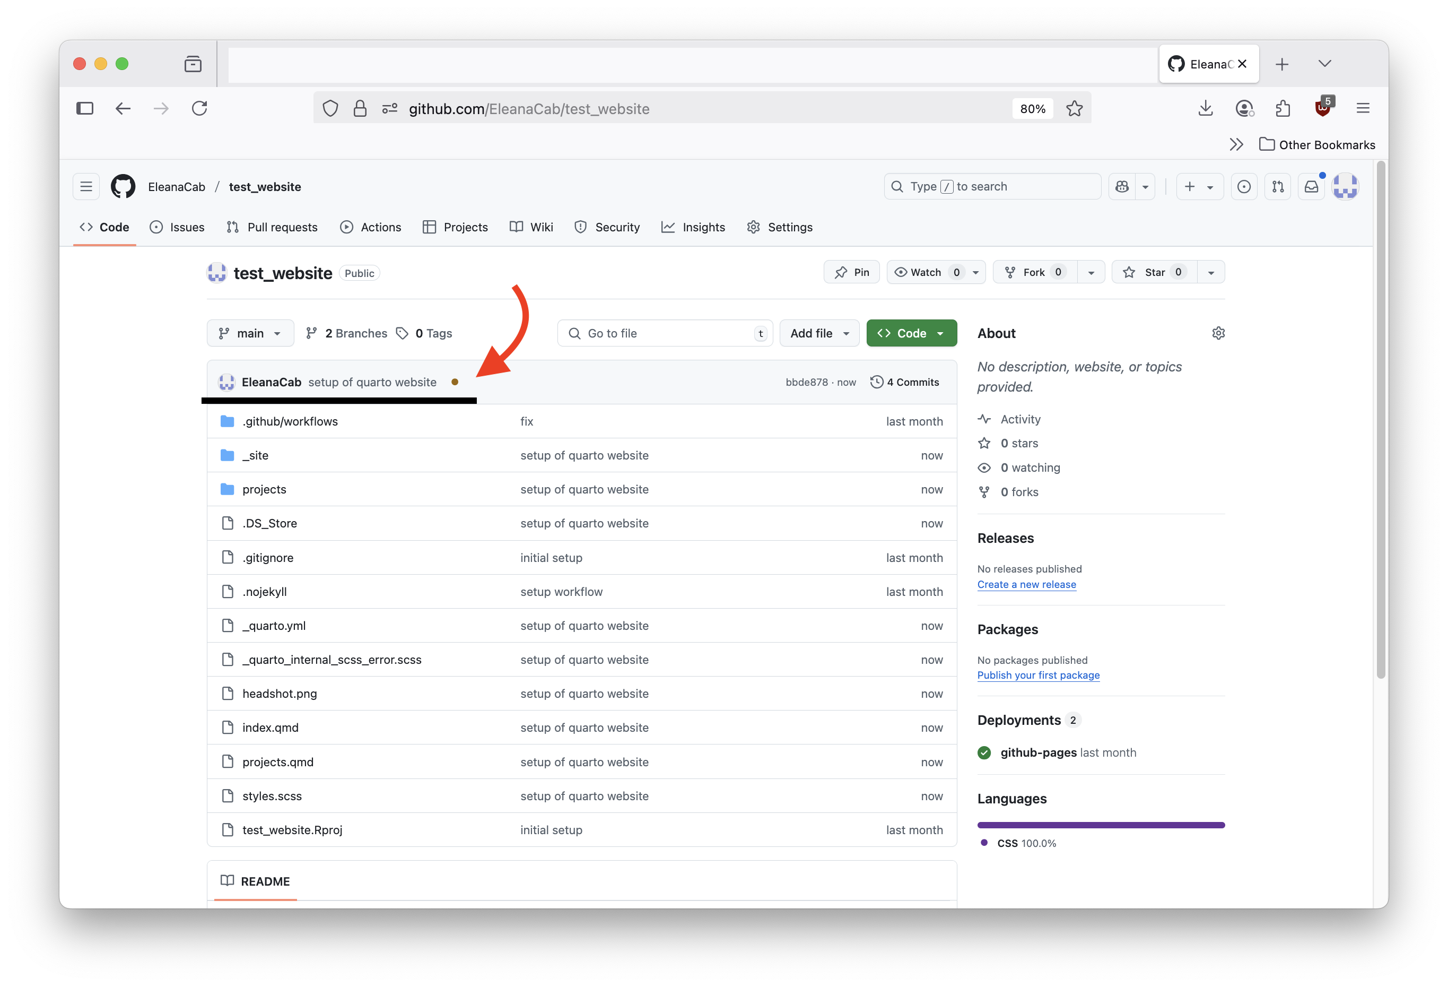The height and width of the screenshot is (987, 1448).
Task: Expand the main branch dropdown
Action: coord(250,333)
